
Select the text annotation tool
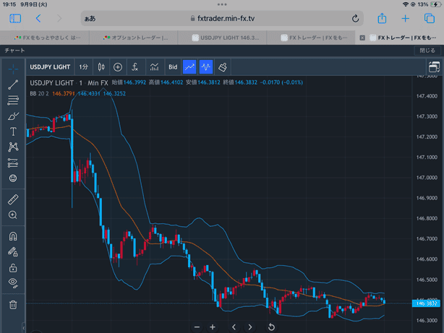tap(13, 131)
